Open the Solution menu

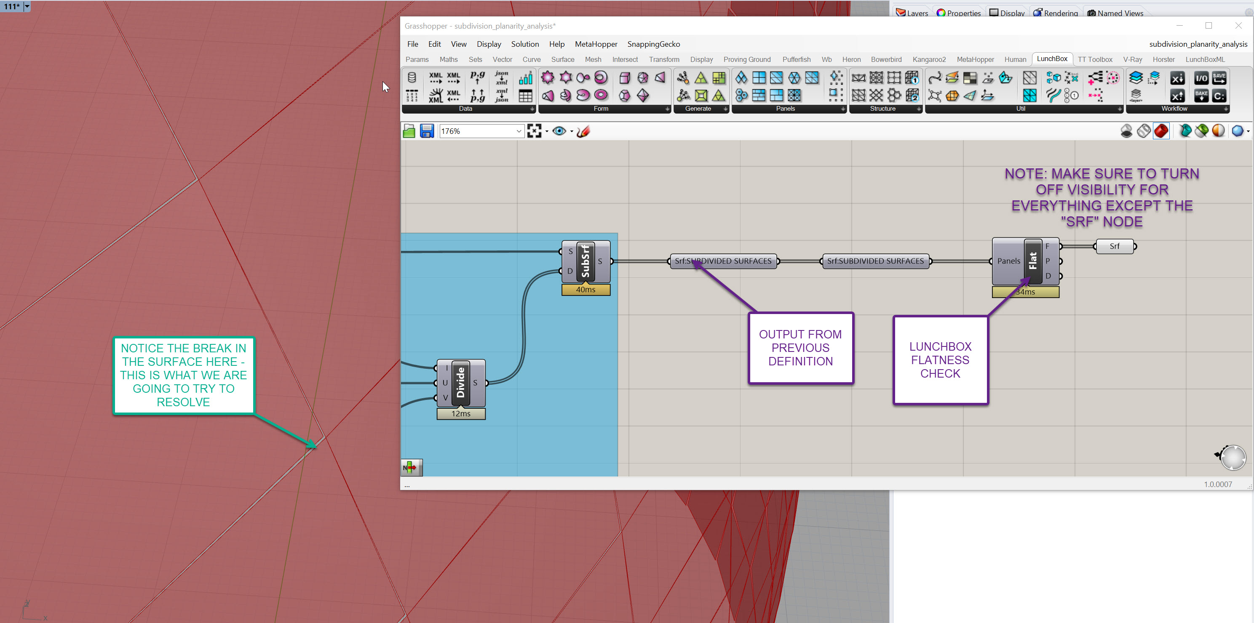(524, 44)
